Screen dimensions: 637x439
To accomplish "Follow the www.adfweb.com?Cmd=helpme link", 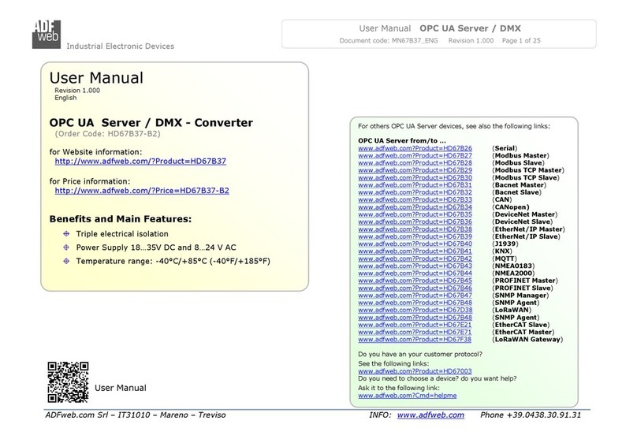I will [407, 396].
